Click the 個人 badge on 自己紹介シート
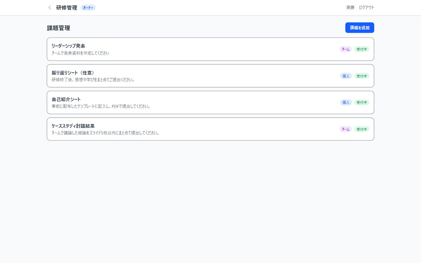 coord(345,102)
